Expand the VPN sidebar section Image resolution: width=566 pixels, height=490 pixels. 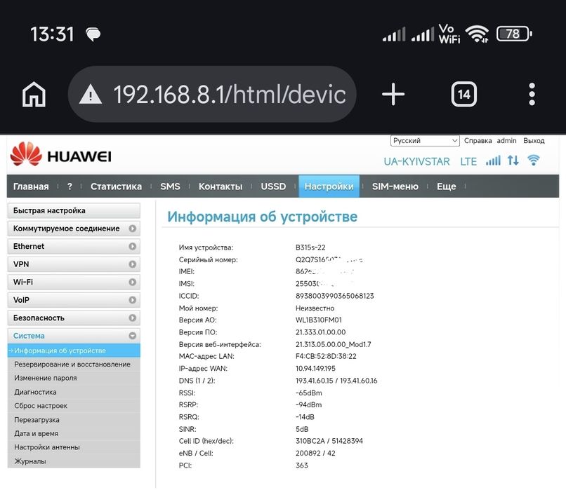point(74,264)
